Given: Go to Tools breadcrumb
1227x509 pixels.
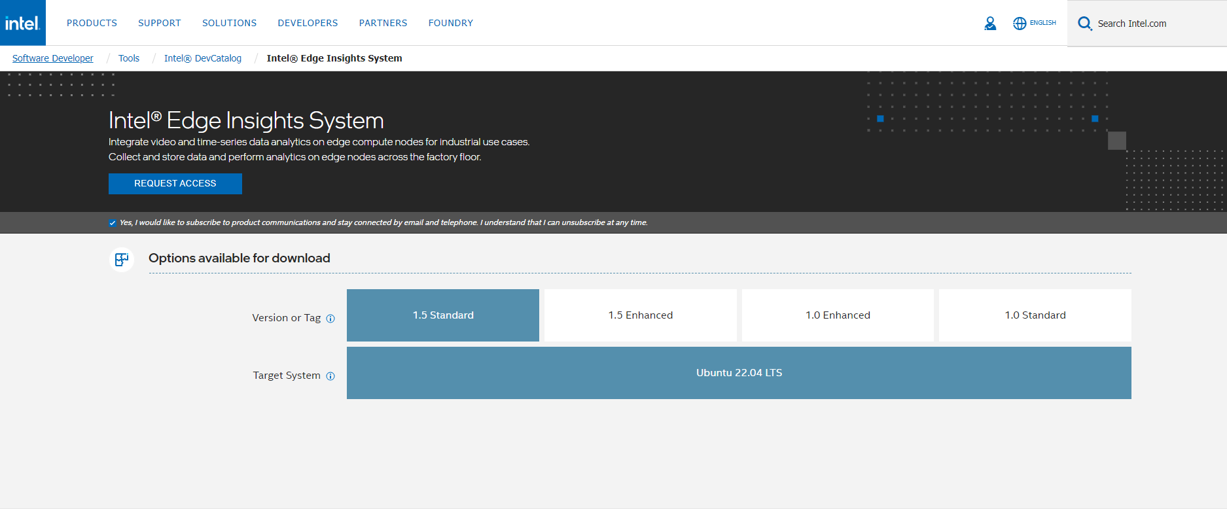Looking at the screenshot, I should click(x=129, y=58).
